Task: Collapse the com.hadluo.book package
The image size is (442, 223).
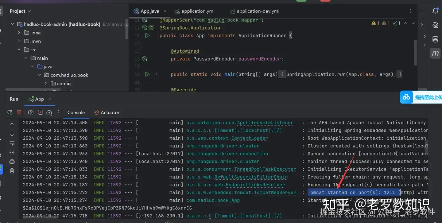Action: (x=39, y=75)
